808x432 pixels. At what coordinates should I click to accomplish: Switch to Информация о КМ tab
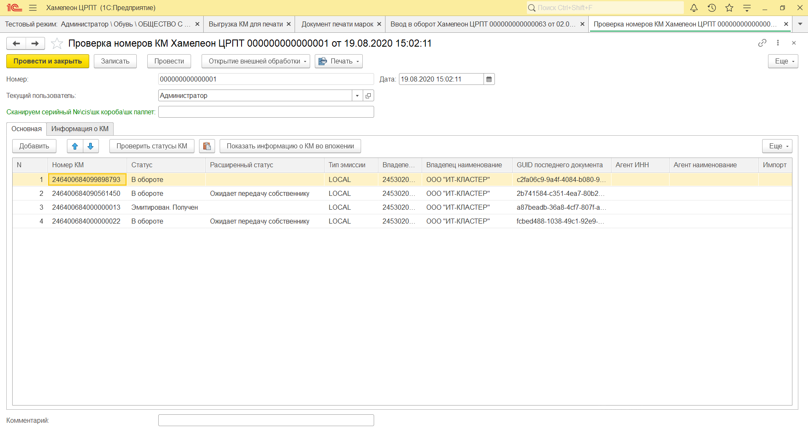(x=80, y=129)
